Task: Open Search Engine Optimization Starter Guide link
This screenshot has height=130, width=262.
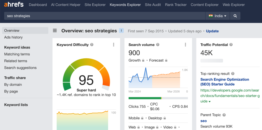Action: pos(225,82)
